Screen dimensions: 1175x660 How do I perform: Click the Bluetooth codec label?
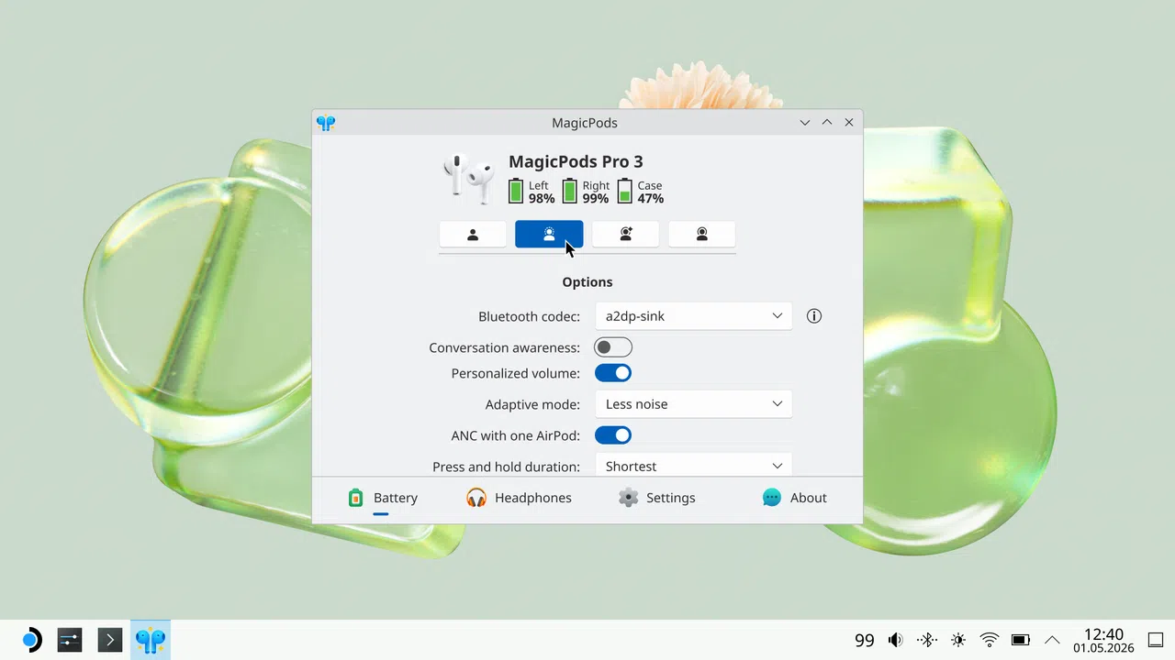[x=529, y=316]
